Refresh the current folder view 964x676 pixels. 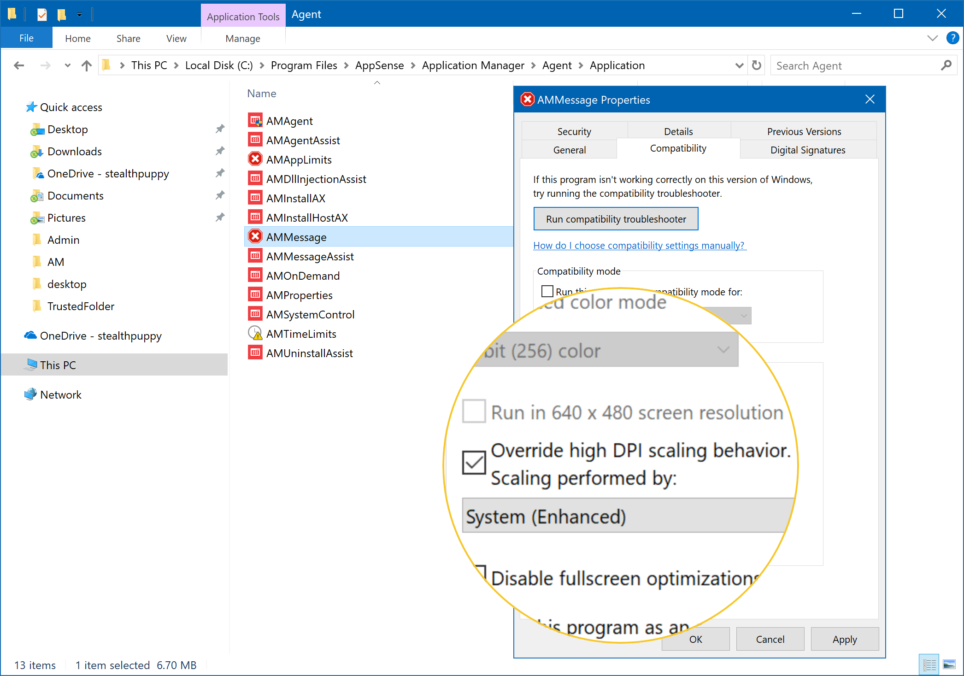(x=757, y=65)
